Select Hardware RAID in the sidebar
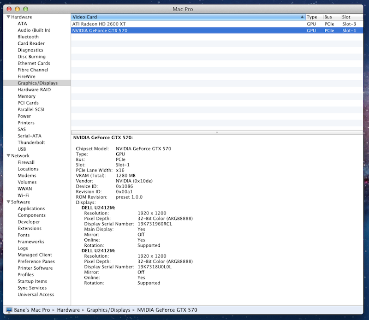This screenshot has width=369, height=320. click(34, 89)
